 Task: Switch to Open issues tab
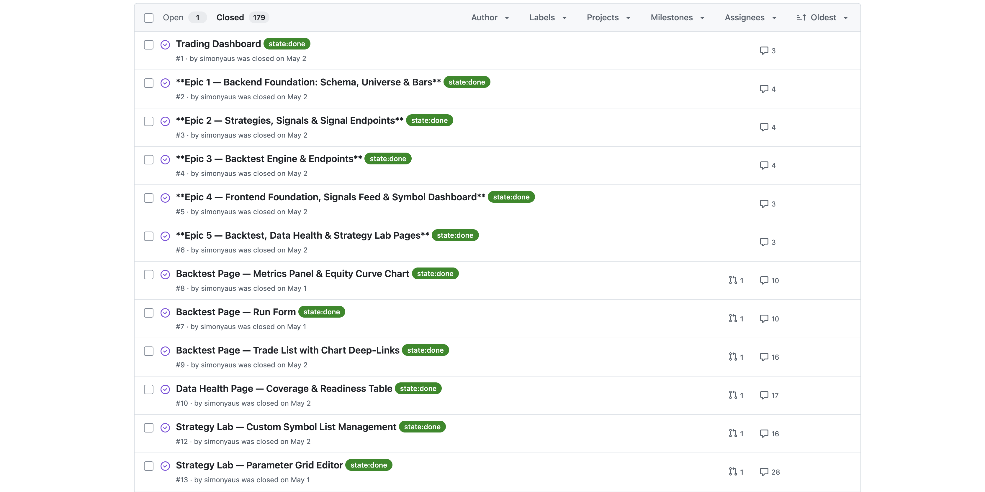click(184, 18)
